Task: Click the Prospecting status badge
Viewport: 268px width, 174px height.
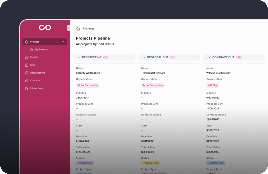Action: [85, 163]
